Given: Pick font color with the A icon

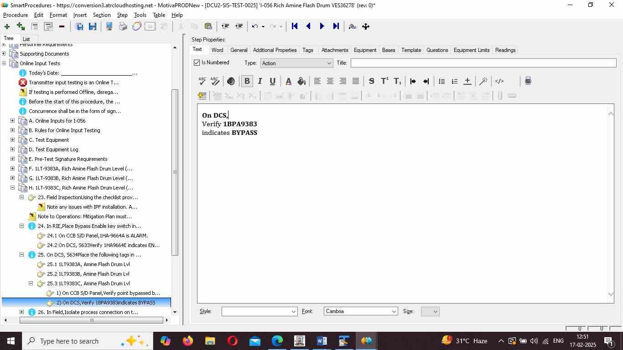Looking at the screenshot, I should pos(288,81).
